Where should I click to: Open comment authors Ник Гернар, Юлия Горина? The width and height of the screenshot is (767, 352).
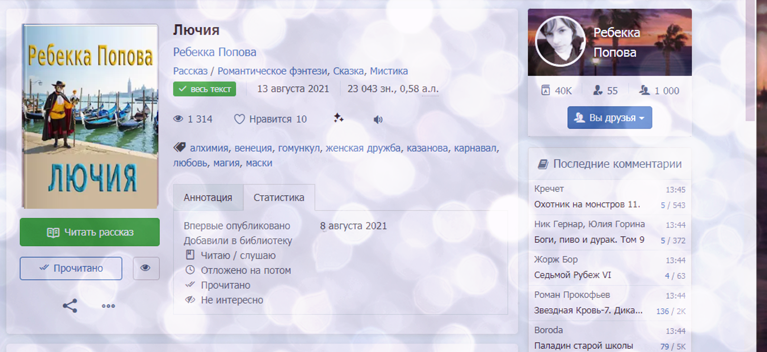[589, 224]
